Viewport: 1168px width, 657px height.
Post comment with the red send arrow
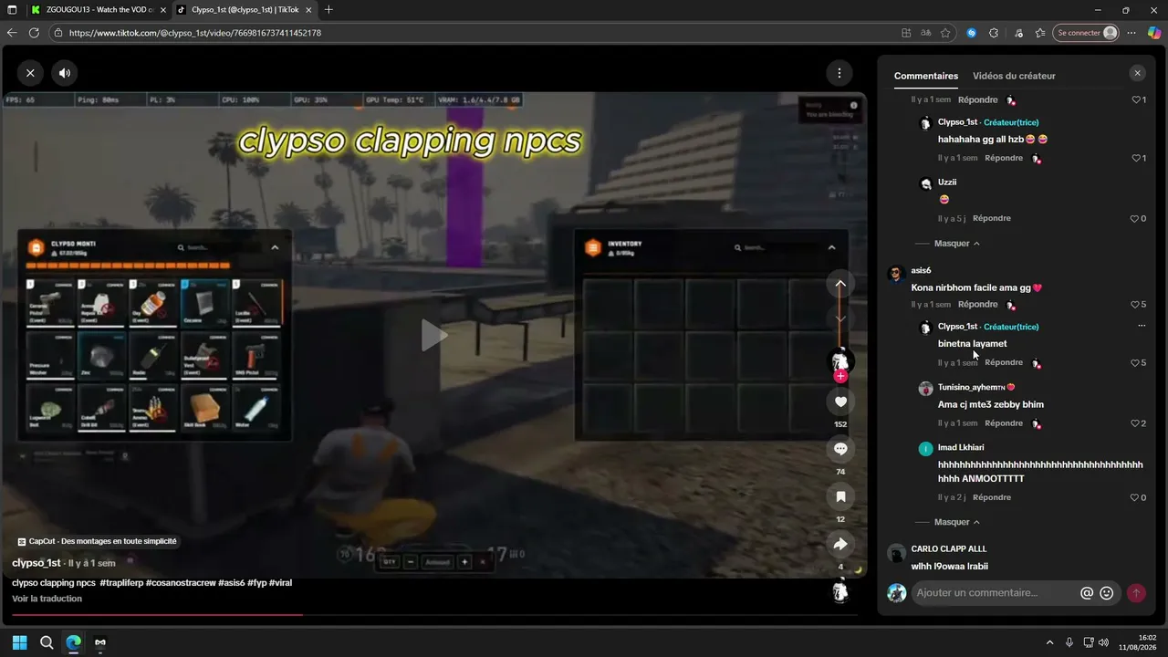pyautogui.click(x=1136, y=593)
